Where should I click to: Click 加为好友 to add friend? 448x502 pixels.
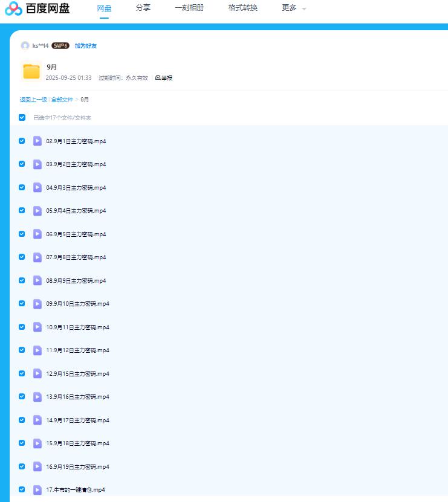pos(86,46)
